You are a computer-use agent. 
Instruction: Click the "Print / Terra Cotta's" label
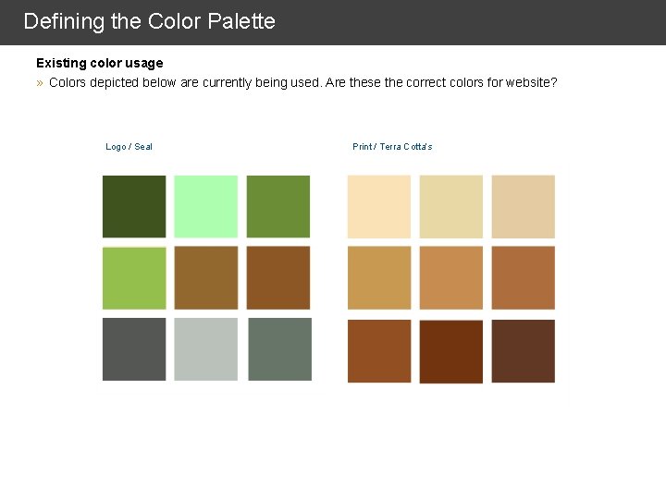click(x=392, y=147)
